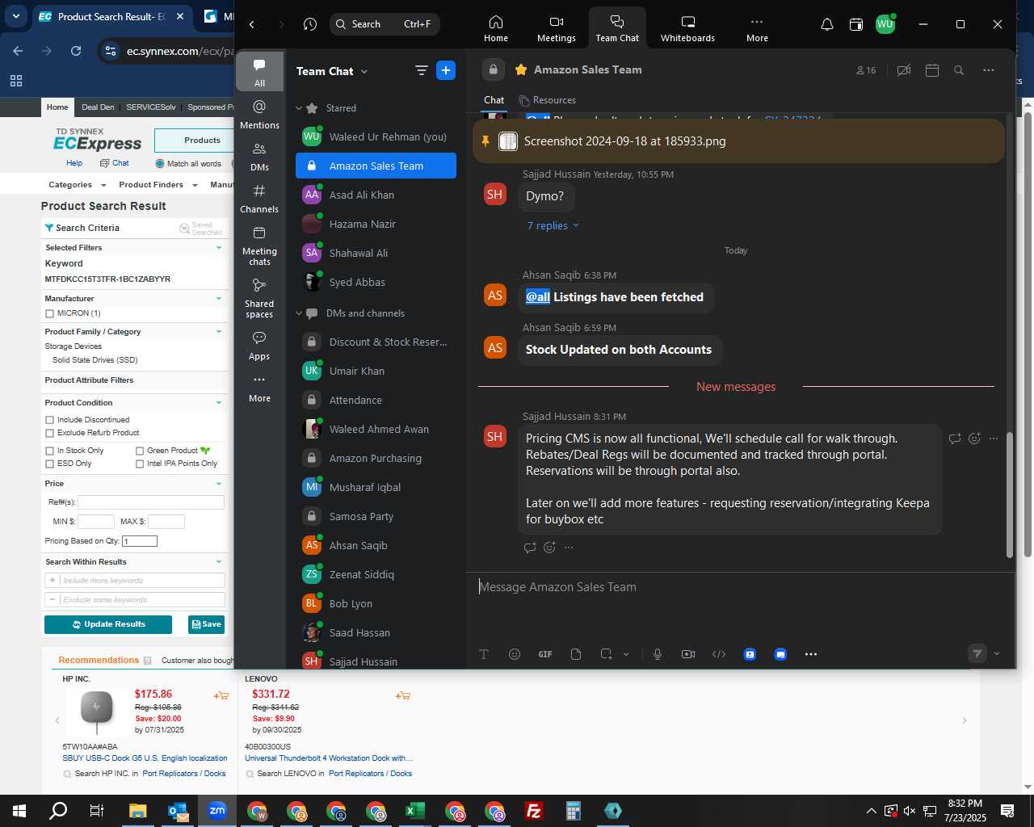Click the filter icon beside Team Chat
The image size is (1034, 827).
(x=421, y=70)
